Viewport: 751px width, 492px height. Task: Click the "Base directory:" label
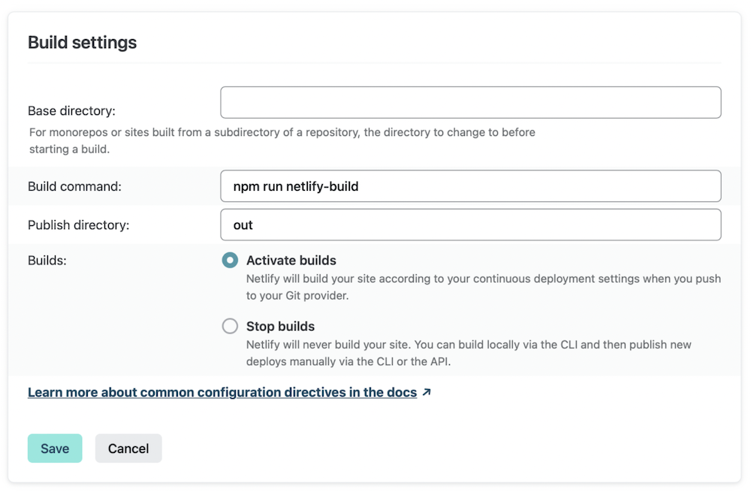(72, 111)
